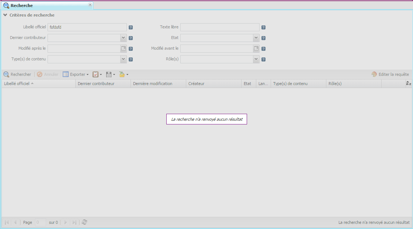Open the Modifié avant le calendar picker
Screen dimensions: 413x229
[x=256, y=49]
